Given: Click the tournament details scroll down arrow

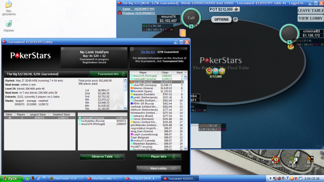Looking at the screenshot, I should point(125,108).
